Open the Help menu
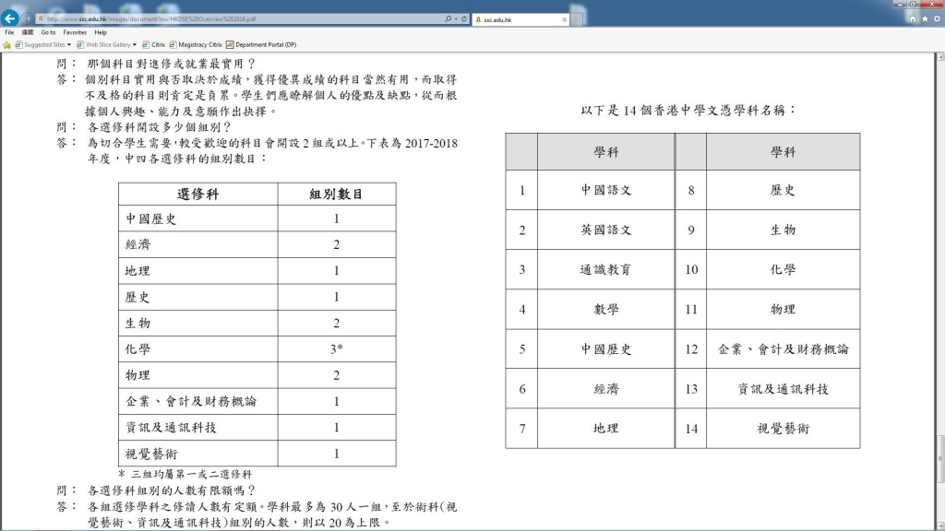 tap(101, 32)
